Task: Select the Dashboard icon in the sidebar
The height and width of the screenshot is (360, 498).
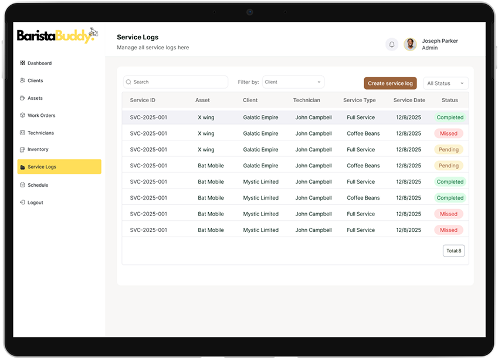Action: [21, 63]
